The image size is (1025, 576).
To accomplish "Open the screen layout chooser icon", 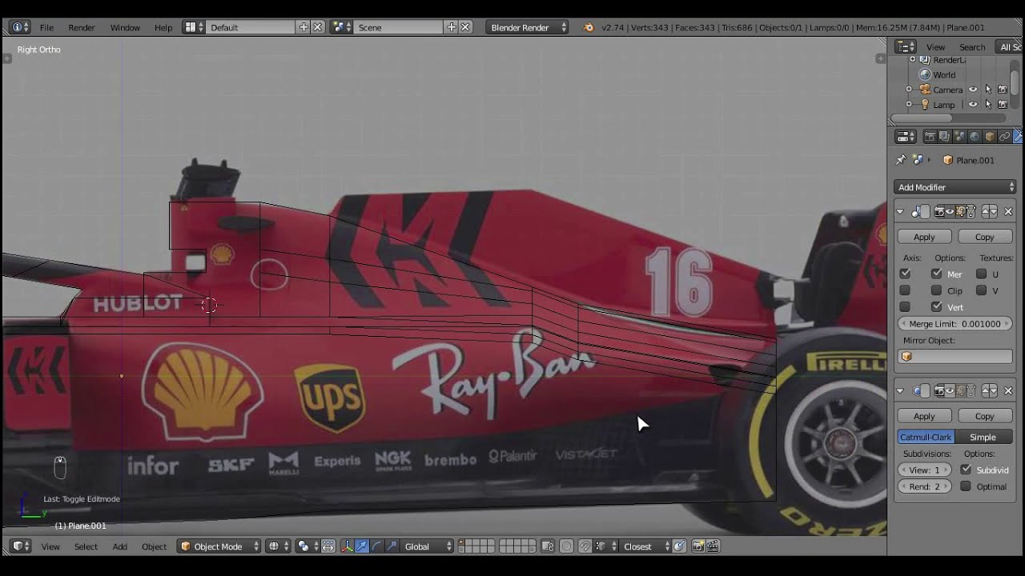I will tap(193, 27).
